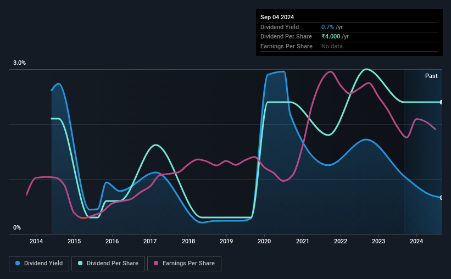451x279 pixels.
Task: Select the blue Dividend Yield endpoint marker
Action: point(442,198)
